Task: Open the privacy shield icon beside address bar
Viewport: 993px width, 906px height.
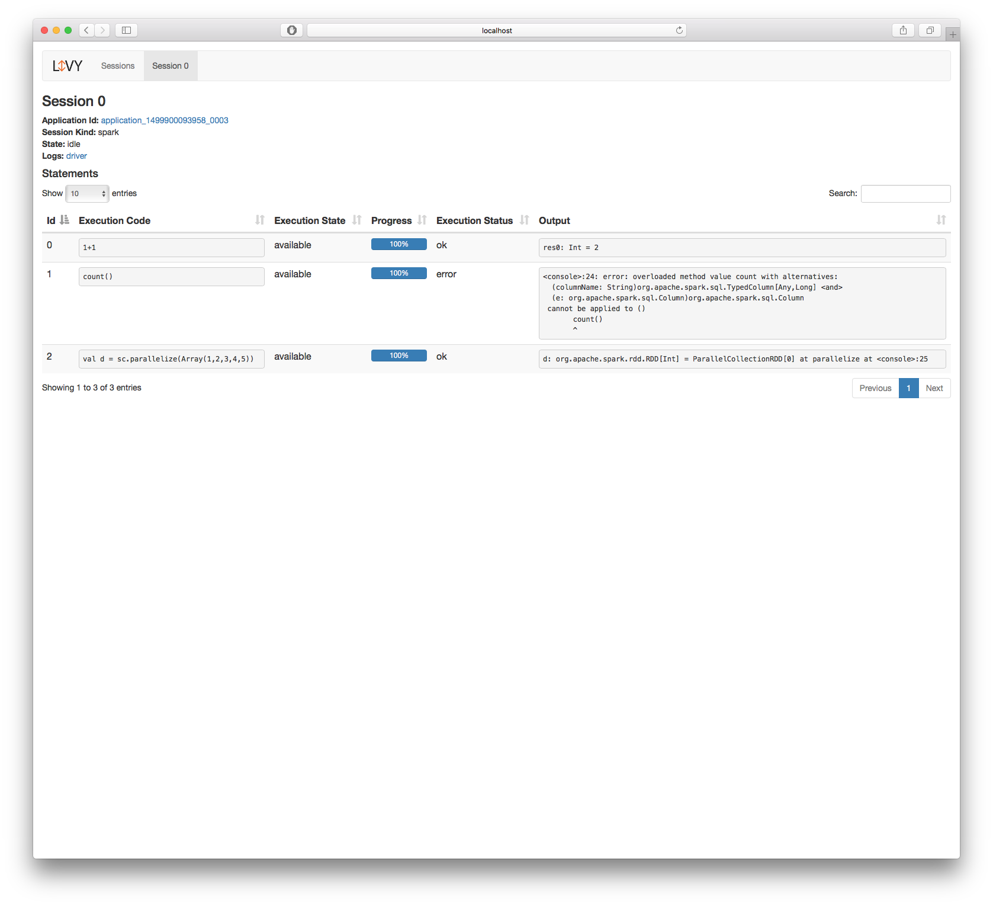Action: [291, 30]
